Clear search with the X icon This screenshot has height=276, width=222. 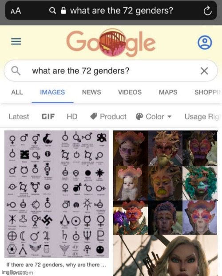click(x=204, y=71)
